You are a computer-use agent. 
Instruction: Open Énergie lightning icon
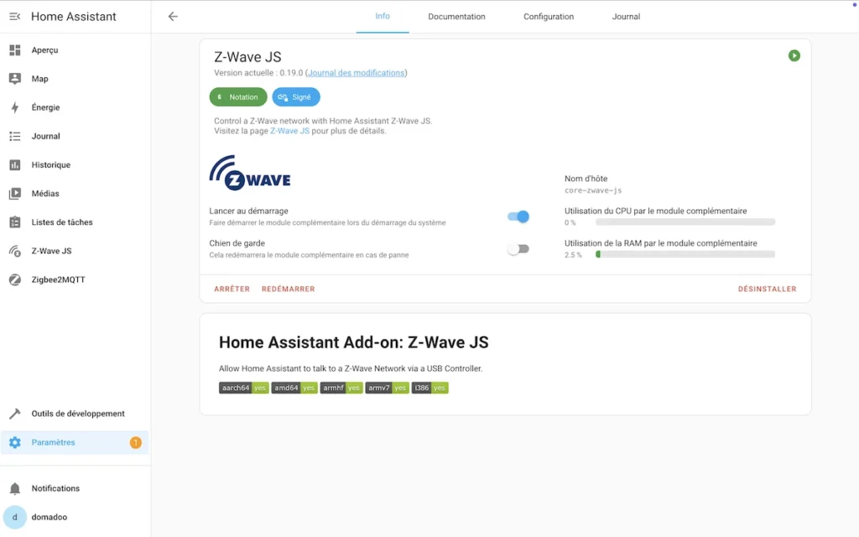pos(15,107)
